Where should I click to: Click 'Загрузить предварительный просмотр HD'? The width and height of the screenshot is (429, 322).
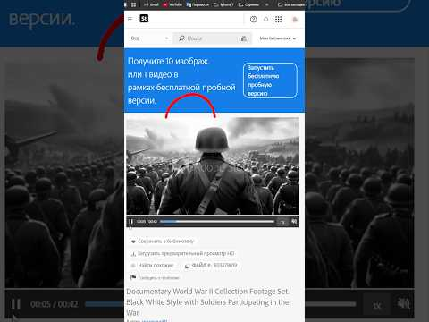click(182, 253)
